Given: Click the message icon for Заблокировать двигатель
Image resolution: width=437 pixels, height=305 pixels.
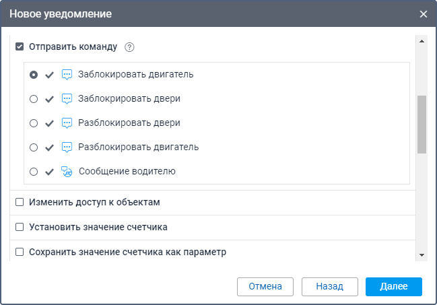Looking at the screenshot, I should [x=67, y=75].
